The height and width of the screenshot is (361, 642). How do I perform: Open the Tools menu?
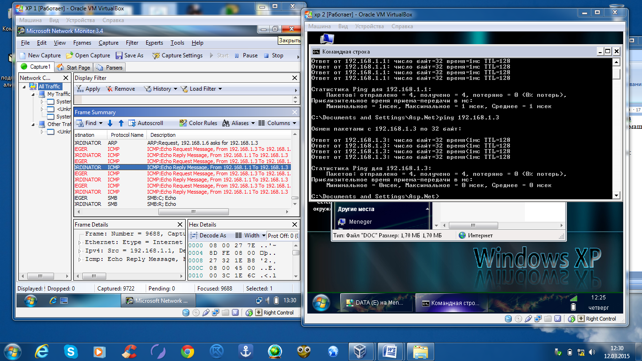pyautogui.click(x=177, y=43)
